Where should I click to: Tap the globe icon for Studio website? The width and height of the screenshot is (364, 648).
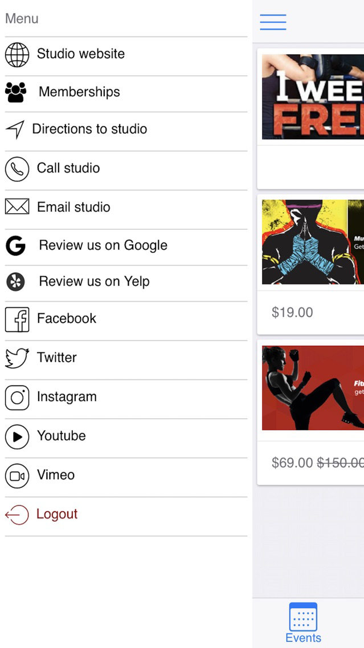click(17, 55)
